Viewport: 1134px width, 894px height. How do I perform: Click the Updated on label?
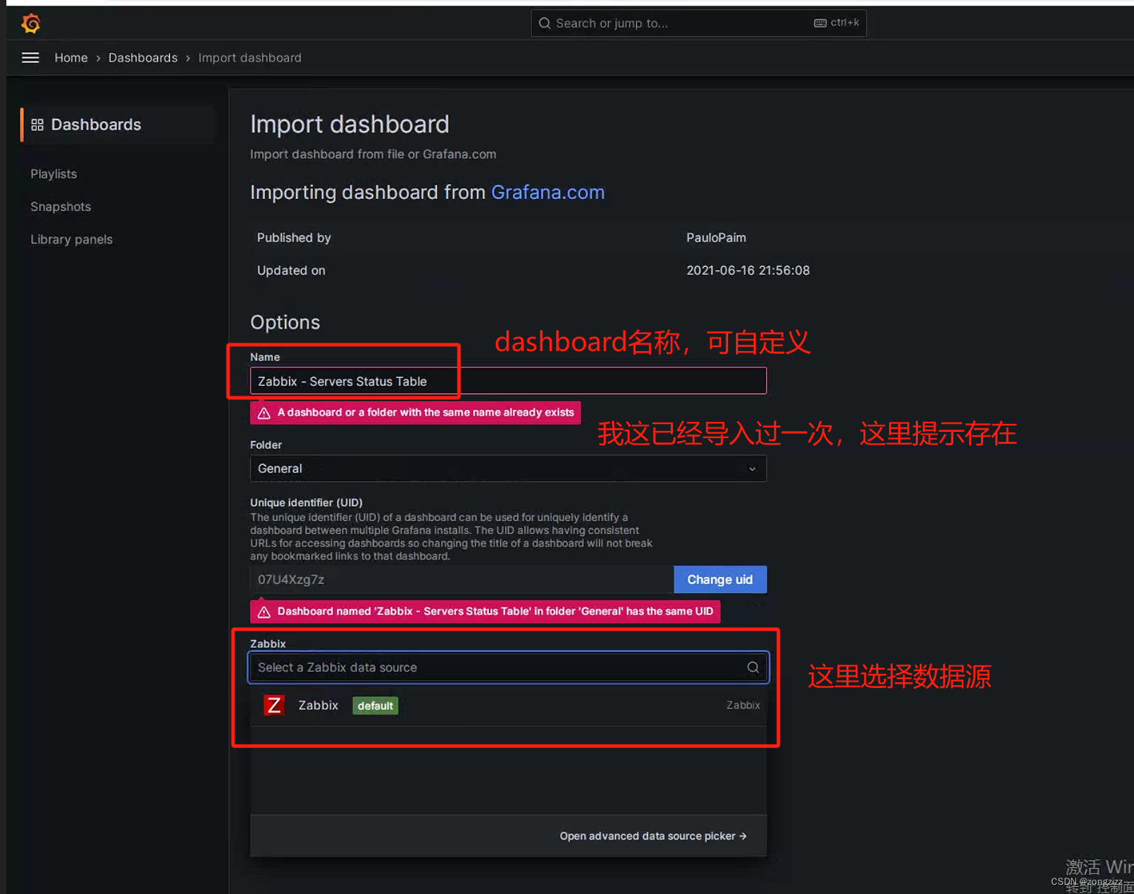coord(291,270)
